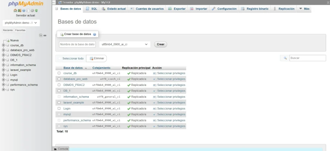Click database icon beside Login in sidebar
The width and height of the screenshot is (330, 151).
pyautogui.click(x=8, y=75)
